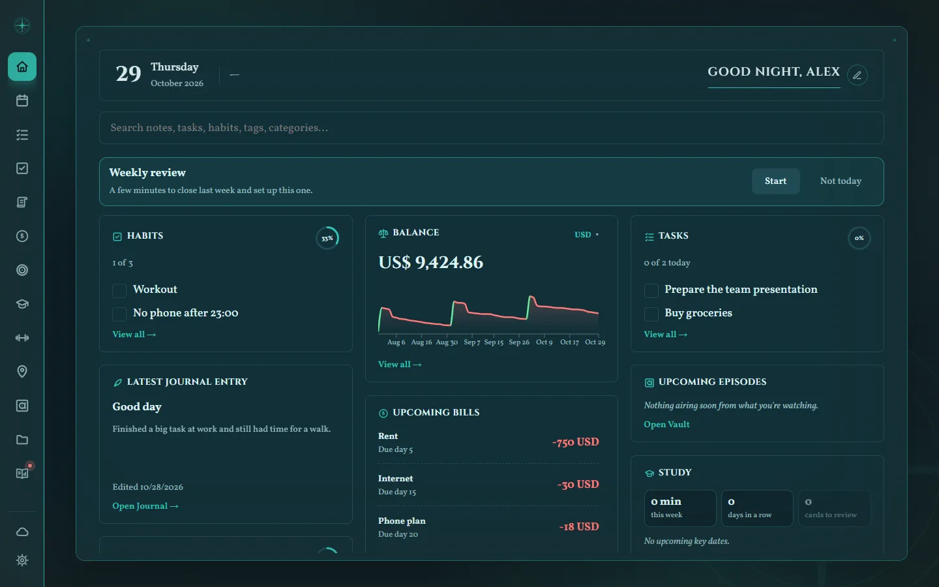Start the weekly review
Image resolution: width=939 pixels, height=587 pixels.
click(x=775, y=181)
